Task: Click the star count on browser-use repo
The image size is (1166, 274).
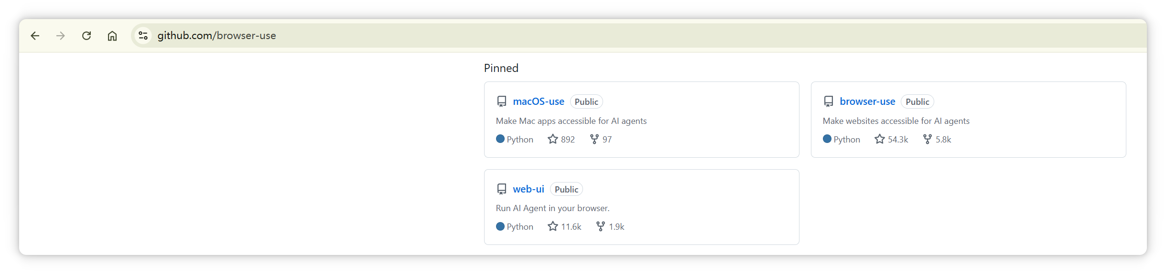Action: (x=892, y=139)
